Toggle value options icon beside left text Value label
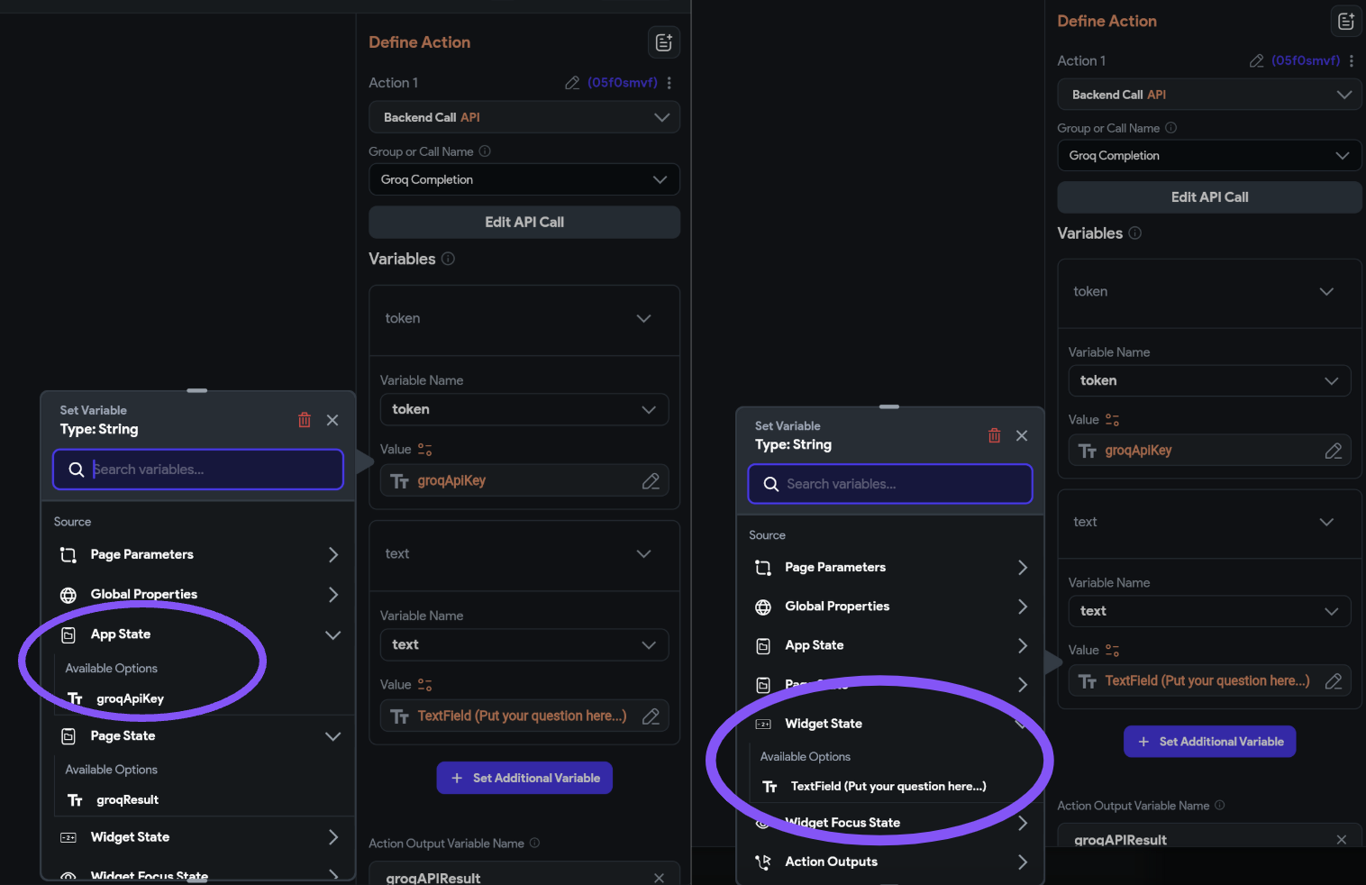This screenshot has width=1366, height=885. 425,685
